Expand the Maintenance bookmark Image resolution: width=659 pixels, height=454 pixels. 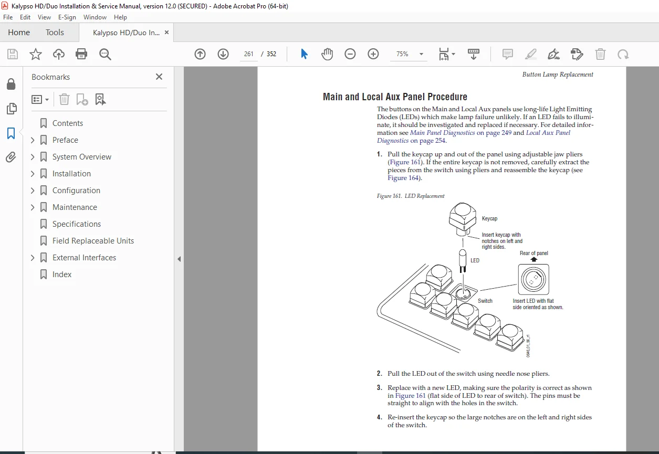tap(33, 207)
